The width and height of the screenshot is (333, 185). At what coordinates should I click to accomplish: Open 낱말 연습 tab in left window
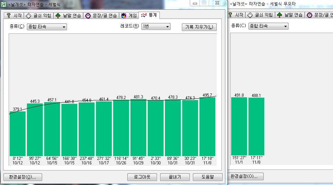coord(68,16)
